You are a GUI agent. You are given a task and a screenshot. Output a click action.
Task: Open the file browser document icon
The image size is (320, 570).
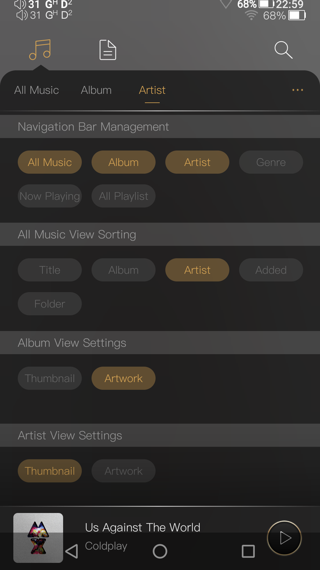[108, 50]
